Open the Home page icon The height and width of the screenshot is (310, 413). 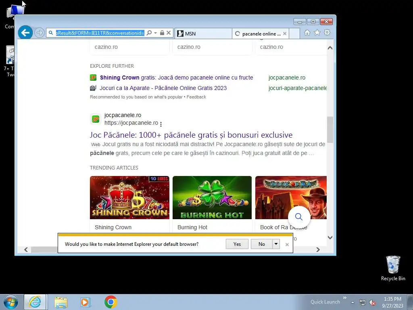[x=307, y=33]
